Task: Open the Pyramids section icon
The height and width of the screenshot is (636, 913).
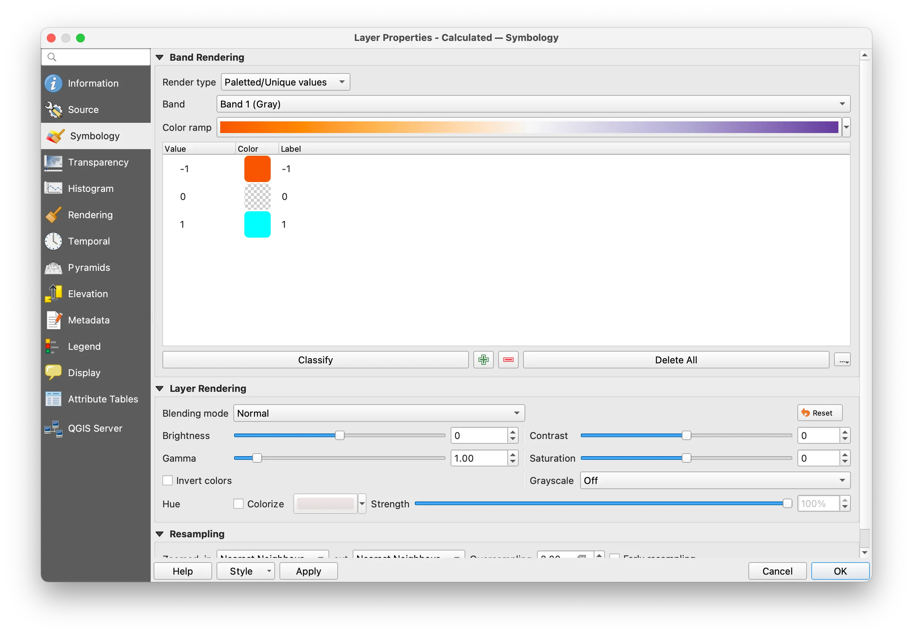Action: tap(53, 267)
